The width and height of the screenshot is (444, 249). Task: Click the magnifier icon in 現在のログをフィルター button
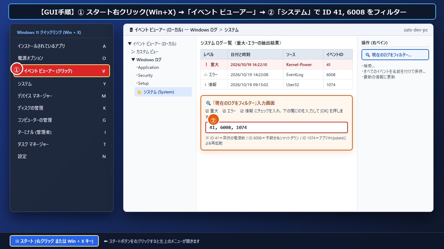click(x=368, y=55)
